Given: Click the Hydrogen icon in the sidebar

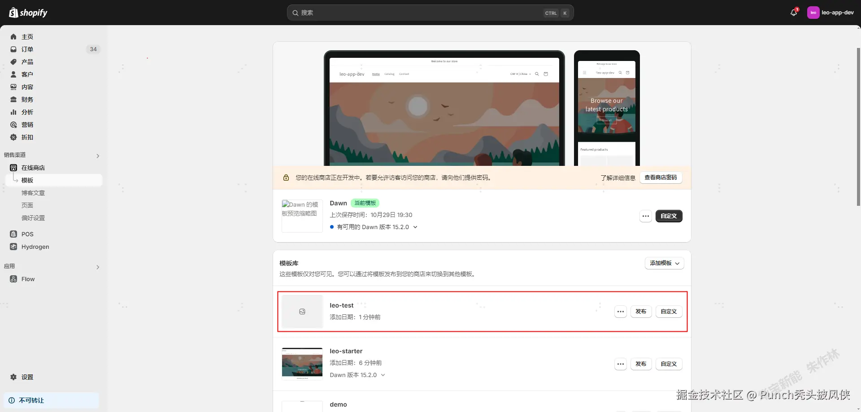Looking at the screenshot, I should tap(13, 247).
